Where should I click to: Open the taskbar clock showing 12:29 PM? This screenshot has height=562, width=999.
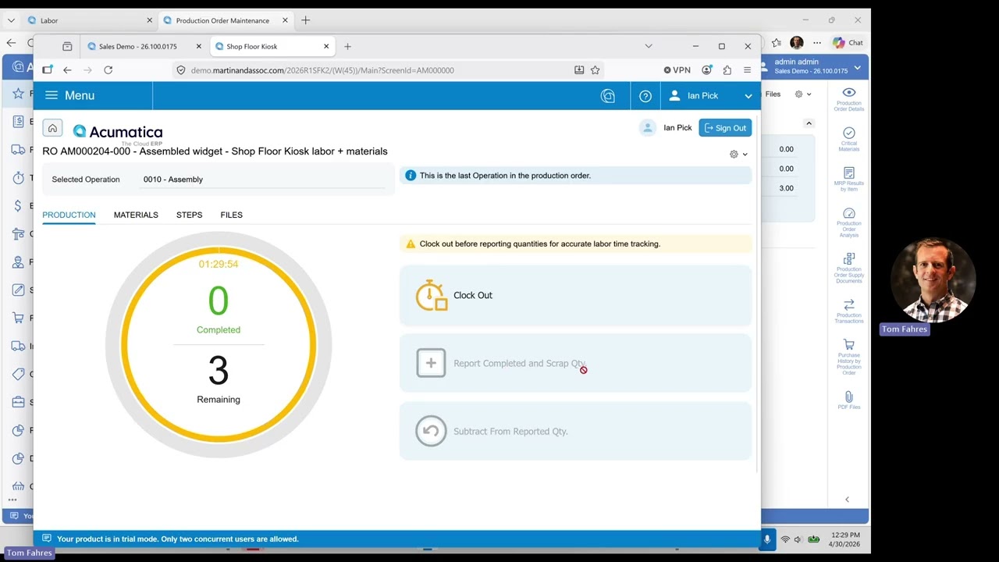845,539
